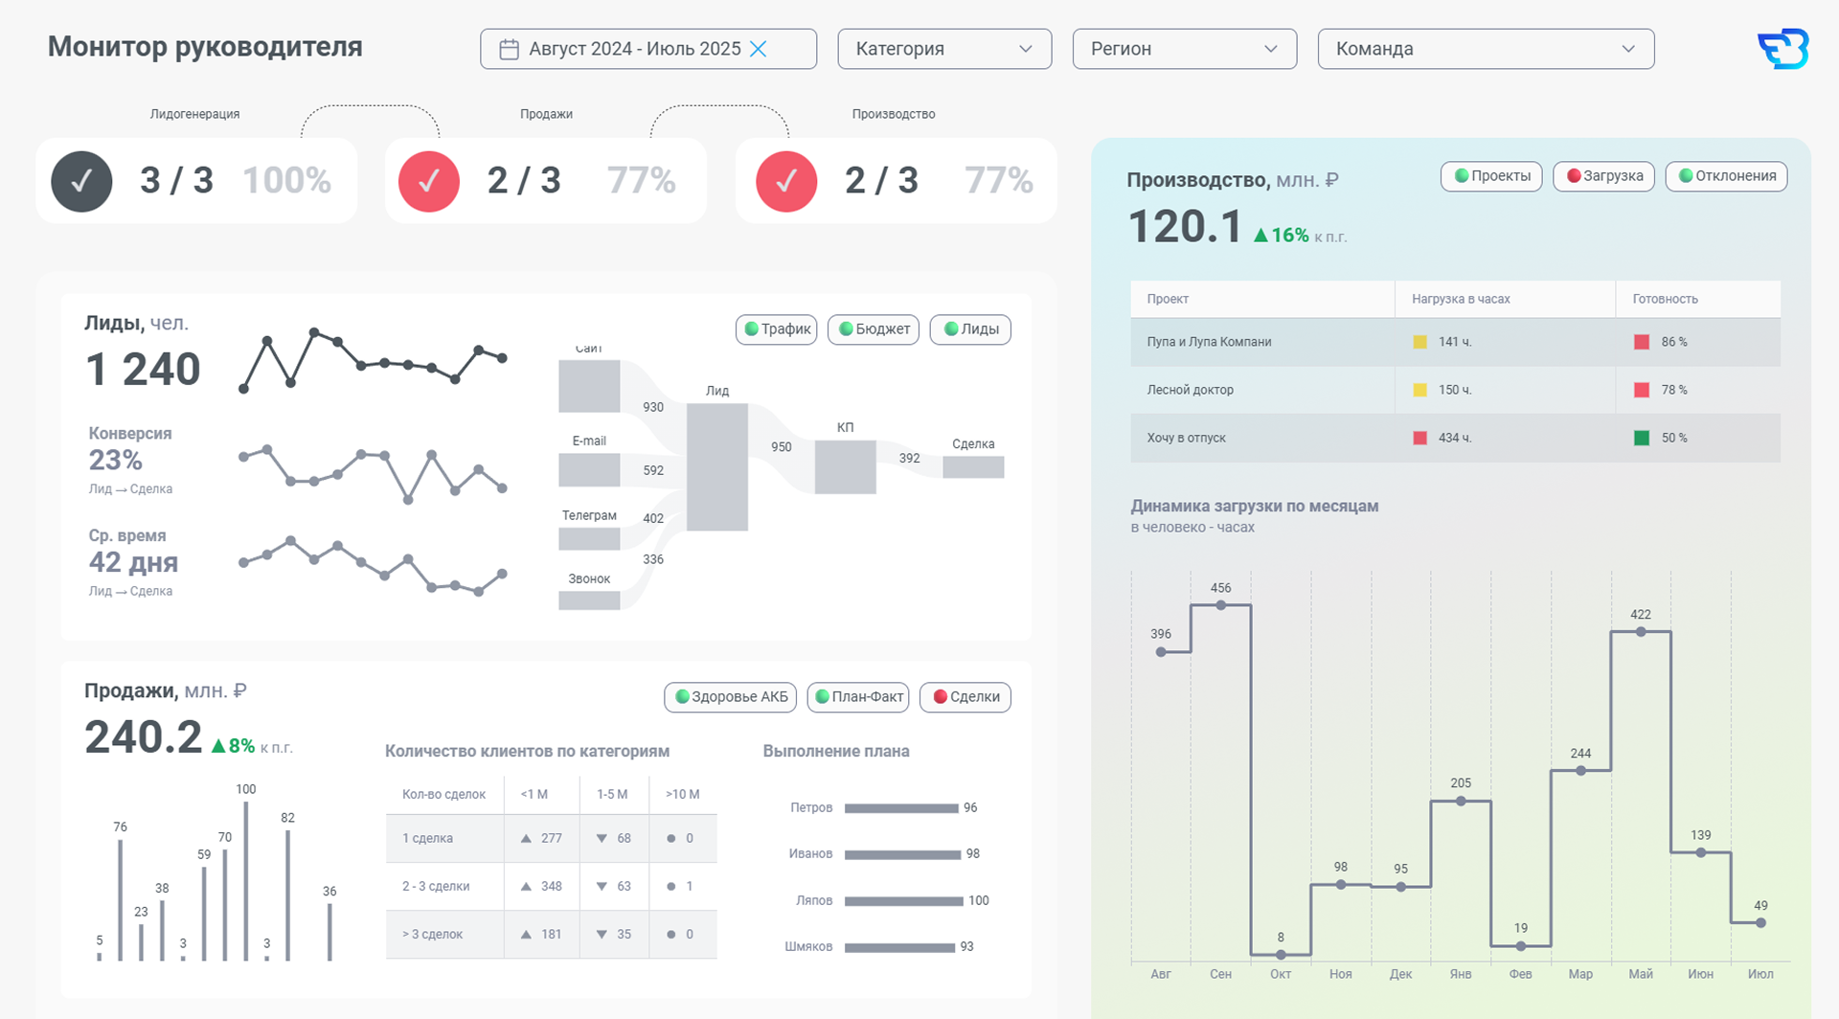The width and height of the screenshot is (1839, 1019).
Task: Open the Регион dropdown
Action: [x=1185, y=49]
